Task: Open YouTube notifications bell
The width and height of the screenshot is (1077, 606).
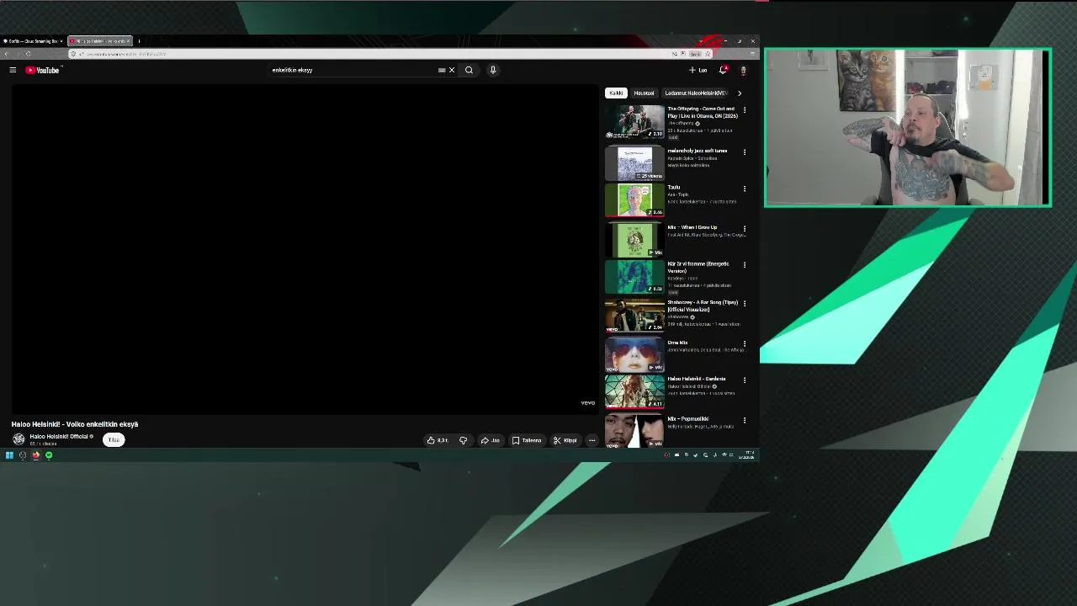Action: pos(723,70)
